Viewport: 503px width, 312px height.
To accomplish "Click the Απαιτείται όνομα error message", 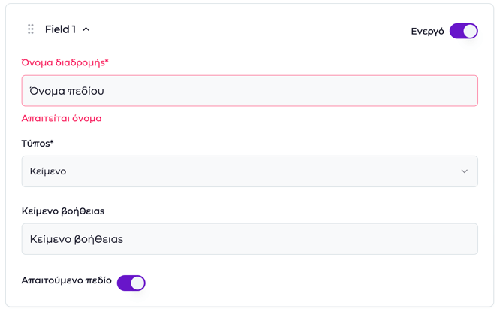I will tap(62, 118).
